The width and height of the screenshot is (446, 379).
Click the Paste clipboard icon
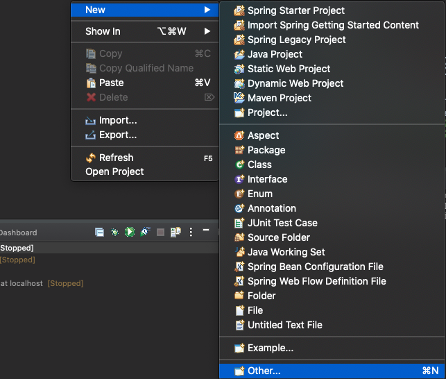(91, 83)
